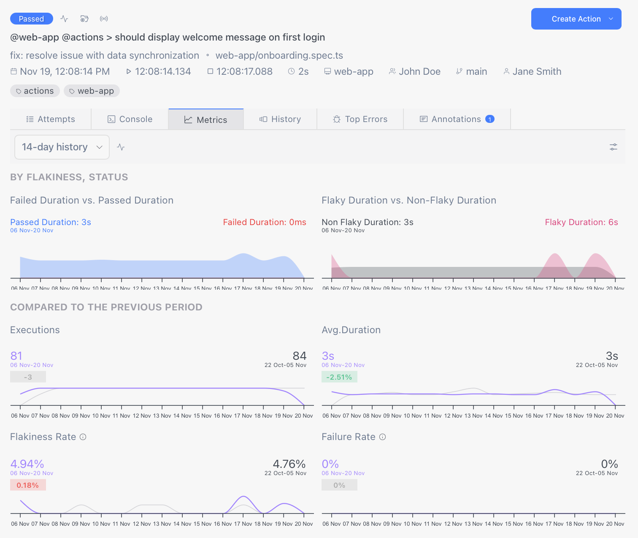Click the info icon beside Flakiness Rate
The height and width of the screenshot is (538, 638).
click(x=83, y=437)
